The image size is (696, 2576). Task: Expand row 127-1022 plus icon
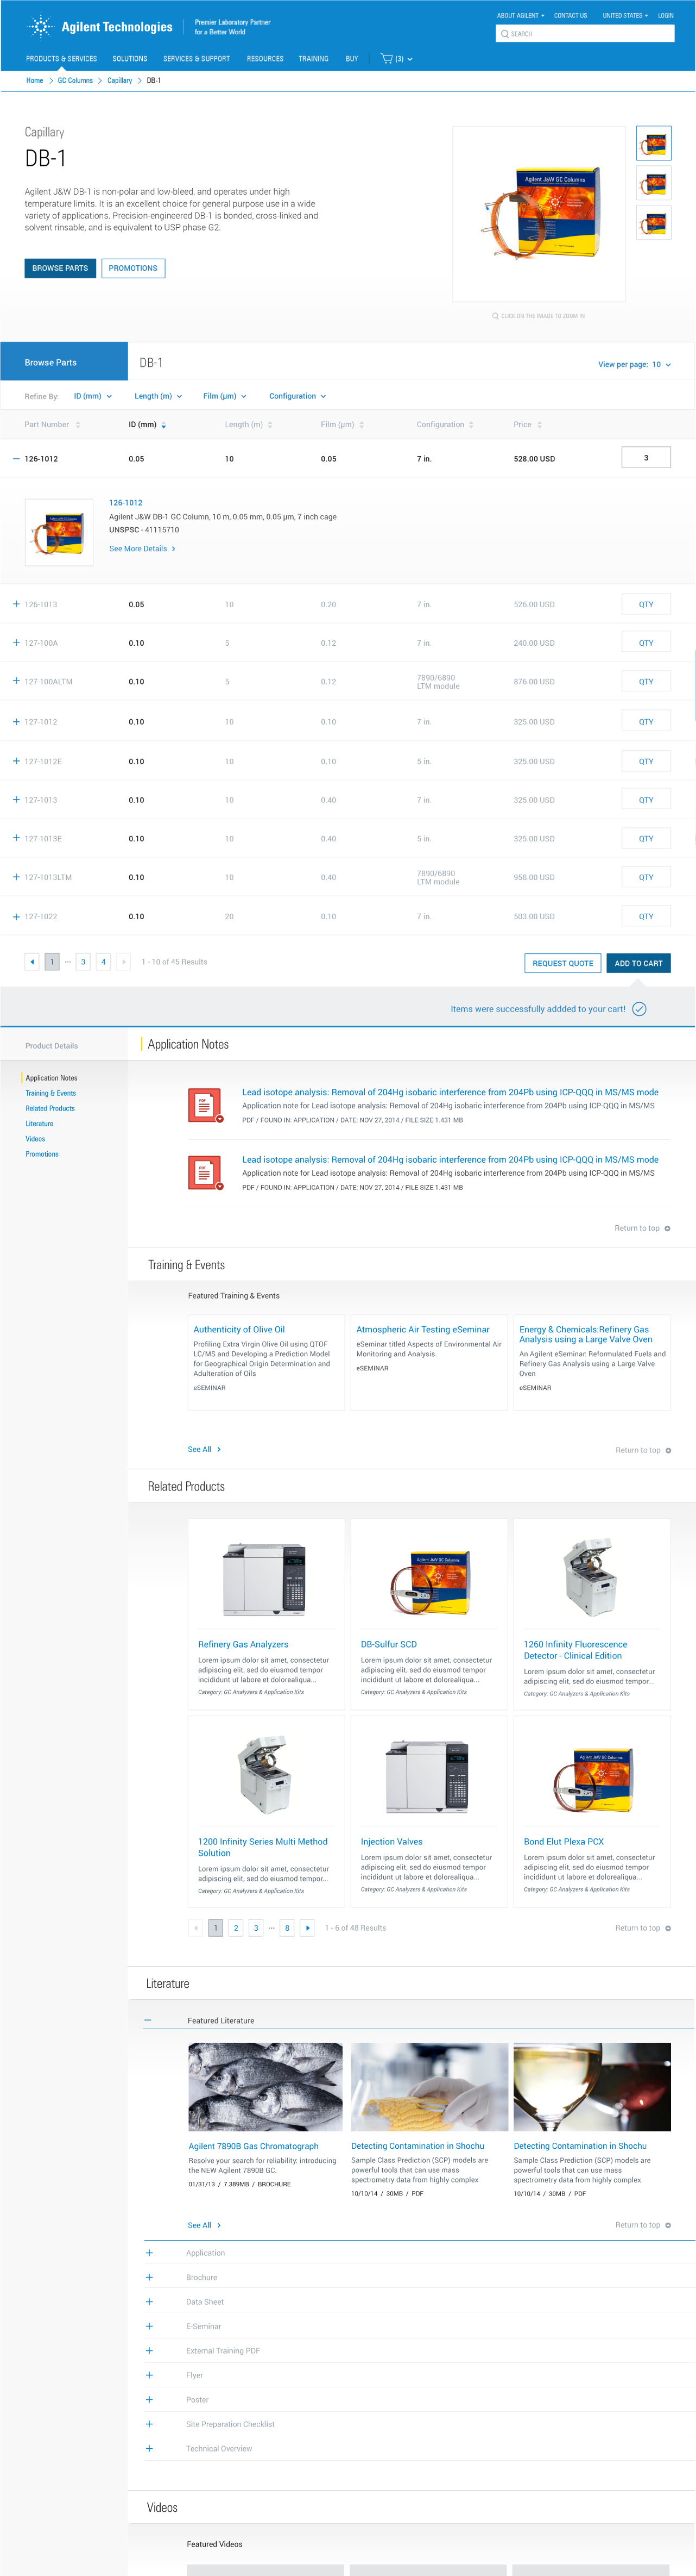coord(16,916)
